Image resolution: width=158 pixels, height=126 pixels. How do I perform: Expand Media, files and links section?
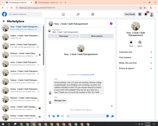click(x=136, y=63)
